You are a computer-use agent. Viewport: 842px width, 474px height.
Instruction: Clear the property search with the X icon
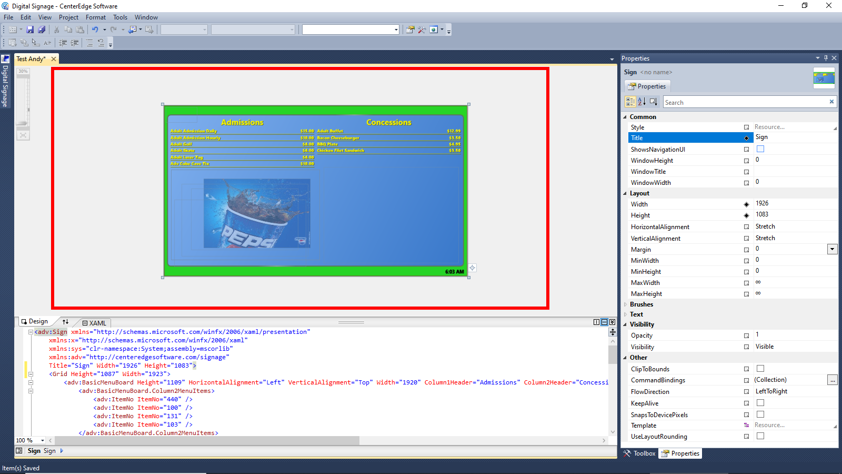point(831,102)
